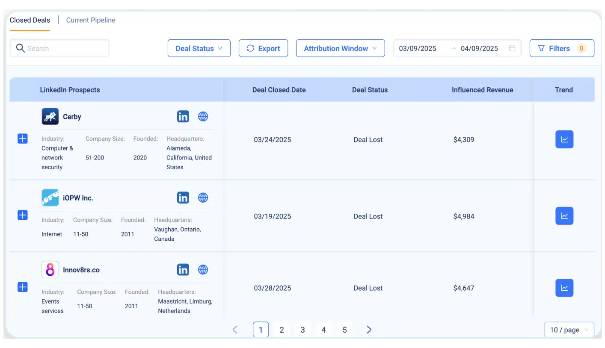605x348 pixels.
Task: Open Innov8rs.co website globe icon
Action: [x=203, y=270]
